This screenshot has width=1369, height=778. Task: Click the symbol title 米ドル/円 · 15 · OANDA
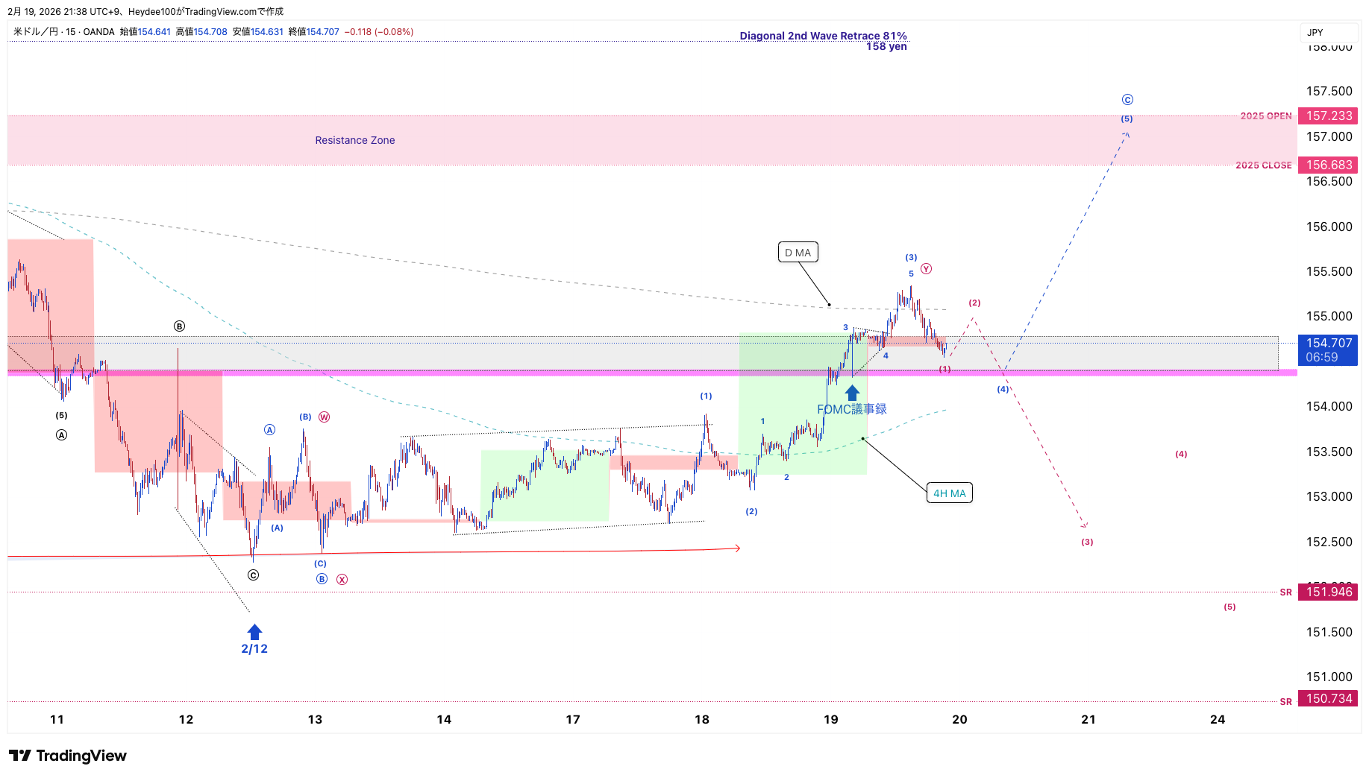(64, 32)
